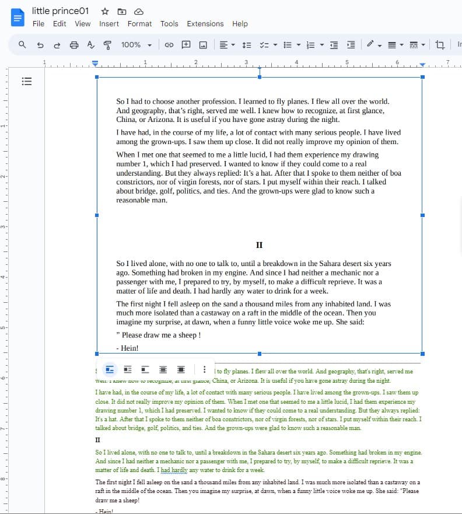Open image options three-dot menu
Viewport: 462px width, 514px height.
[x=205, y=370]
